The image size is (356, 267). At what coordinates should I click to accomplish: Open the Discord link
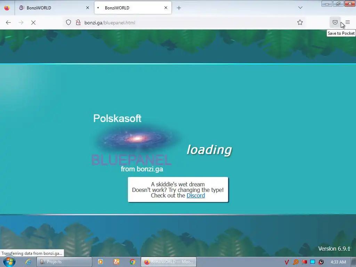(x=195, y=195)
